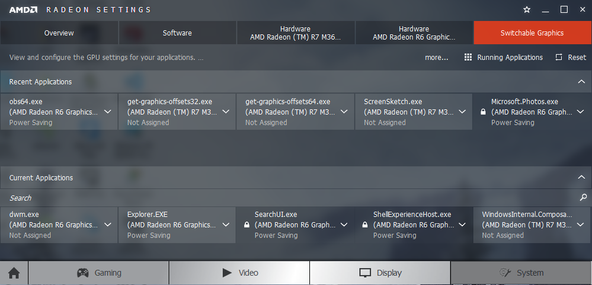Collapse the Recent Applications section

click(581, 82)
